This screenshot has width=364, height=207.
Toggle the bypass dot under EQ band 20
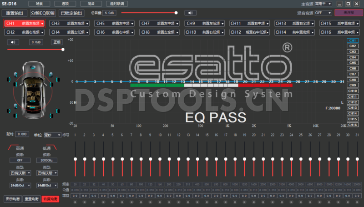tap(254, 202)
